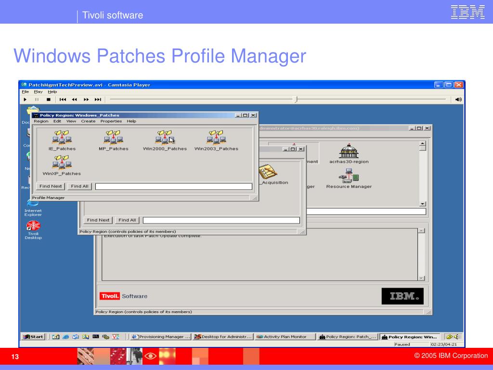Open the WinXP_Patches profile manager icon

click(62, 162)
